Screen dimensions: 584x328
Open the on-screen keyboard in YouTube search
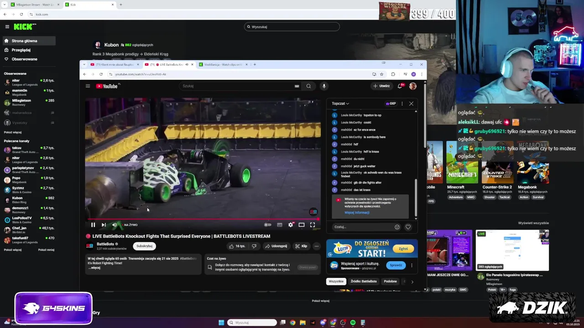[x=297, y=86]
